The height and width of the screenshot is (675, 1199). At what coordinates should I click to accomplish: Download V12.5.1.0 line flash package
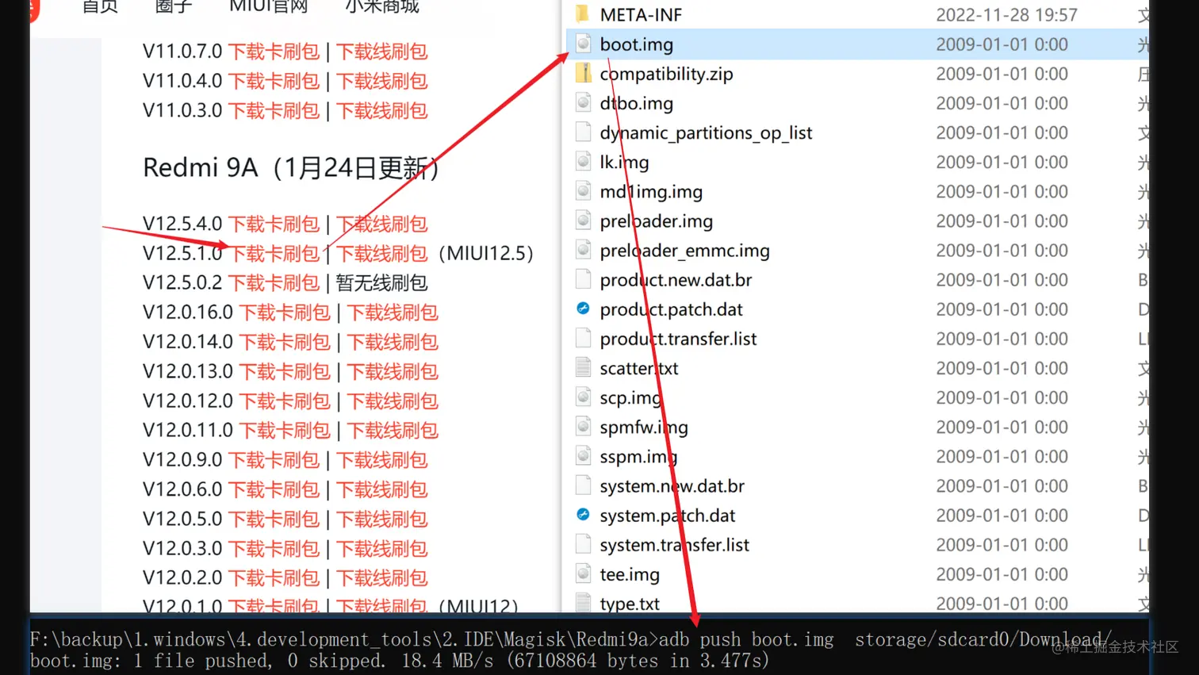tap(382, 253)
